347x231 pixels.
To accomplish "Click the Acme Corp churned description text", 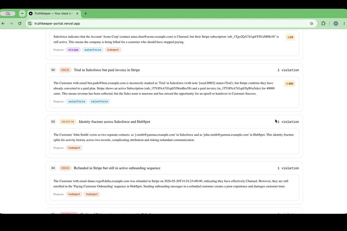I will pos(166,39).
